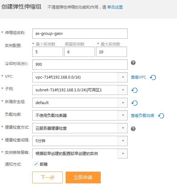Refresh the subnet list
Viewport: 177px width, 188px height.
tap(134, 90)
